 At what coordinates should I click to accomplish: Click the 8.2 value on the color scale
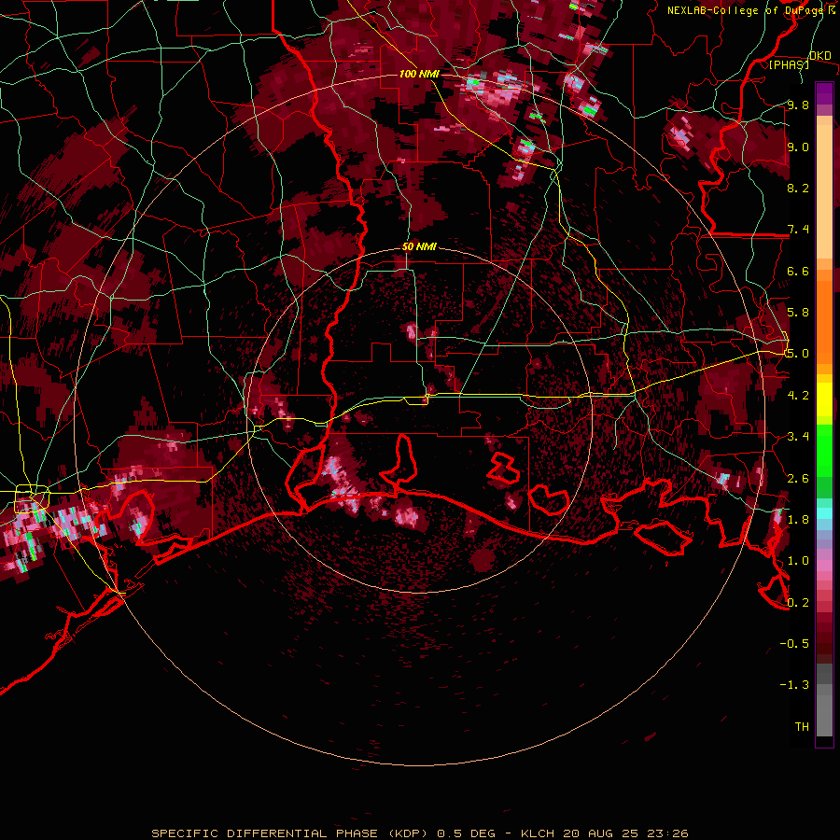(x=798, y=188)
